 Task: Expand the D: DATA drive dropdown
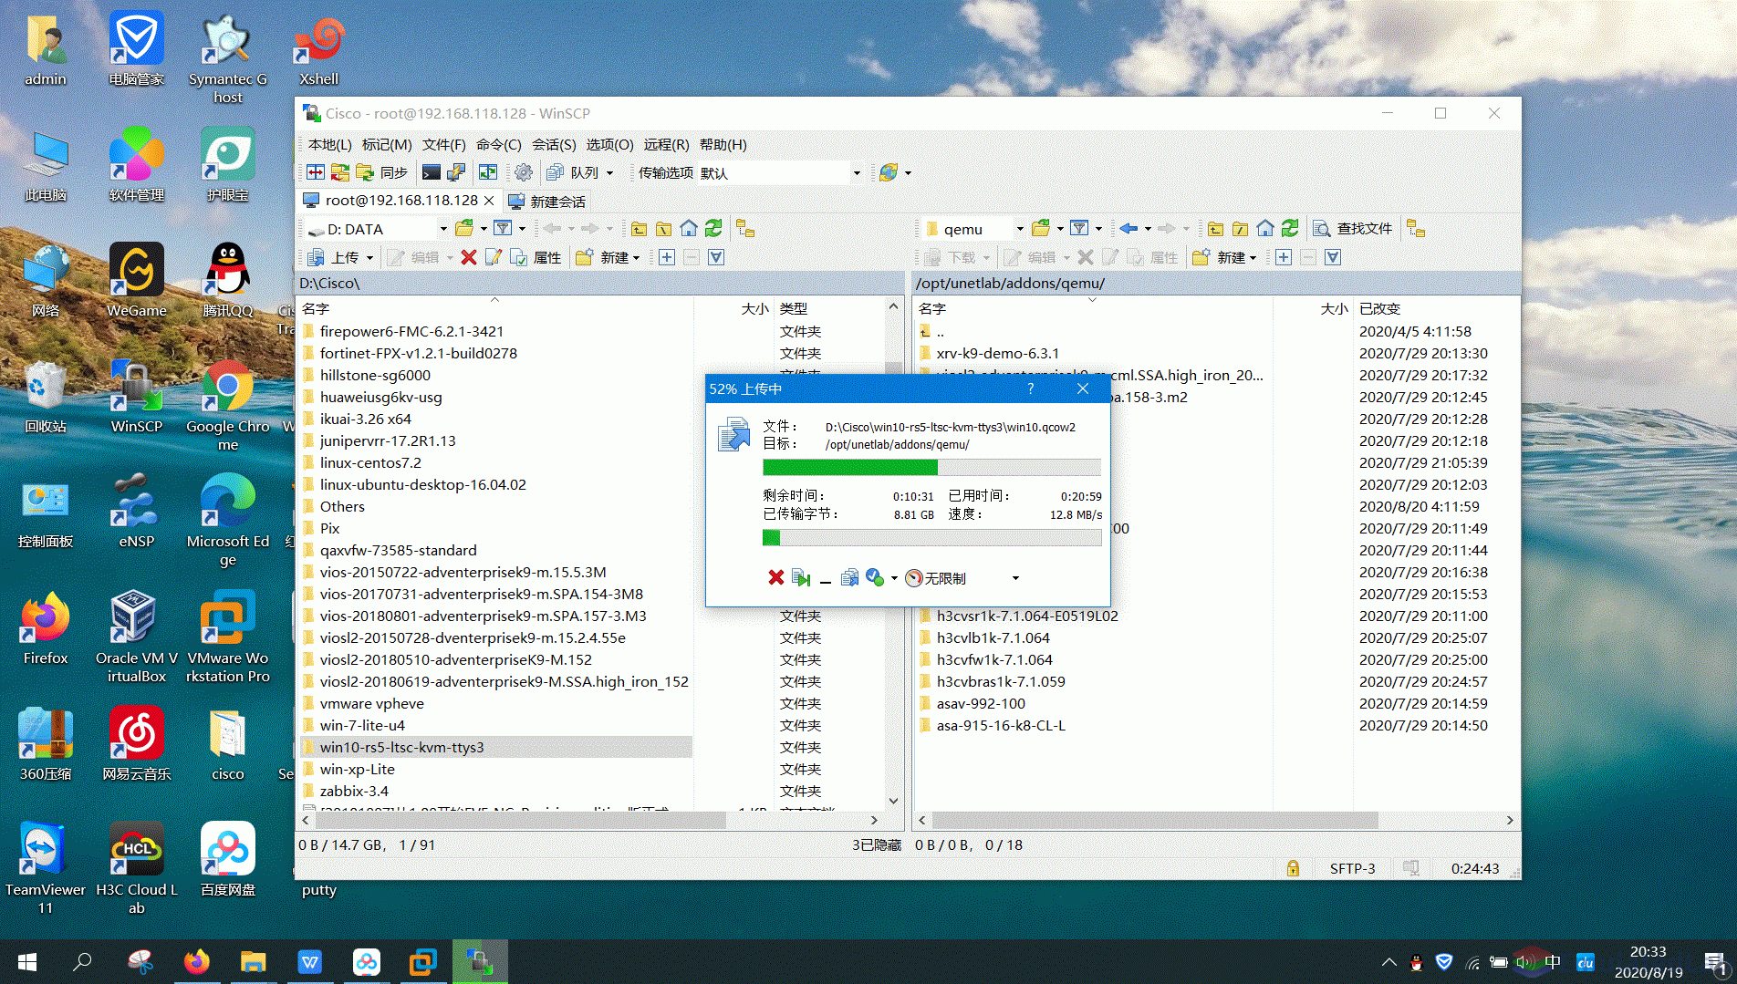[443, 229]
